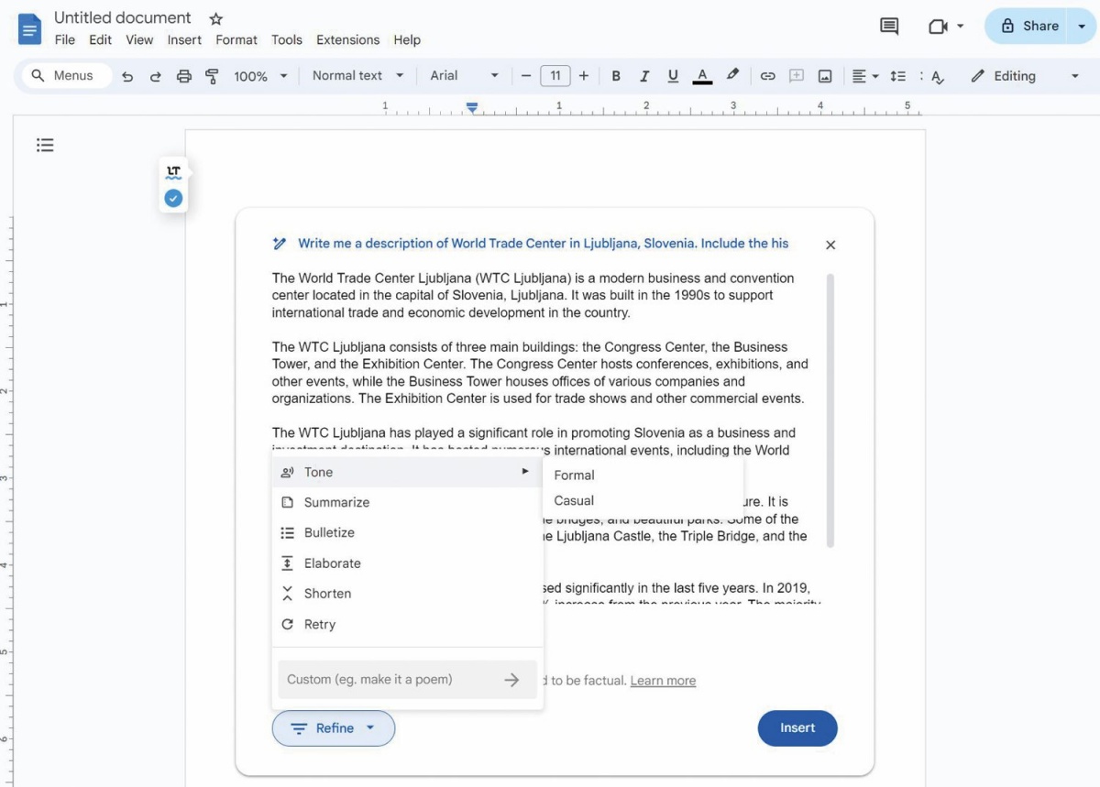1100x787 pixels.
Task: Close the AI writing panel
Action: tap(830, 245)
